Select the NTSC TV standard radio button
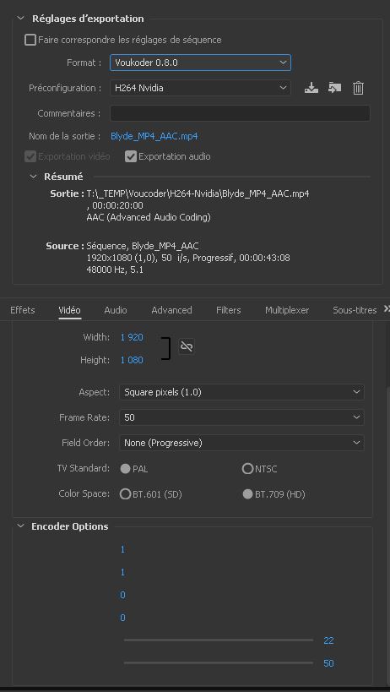390x692 pixels. coord(247,468)
